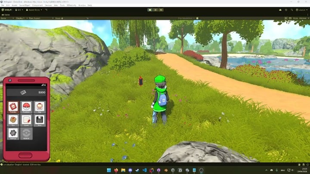
Task: Open the Pokedex app on the in-game phone
Action: point(13,107)
